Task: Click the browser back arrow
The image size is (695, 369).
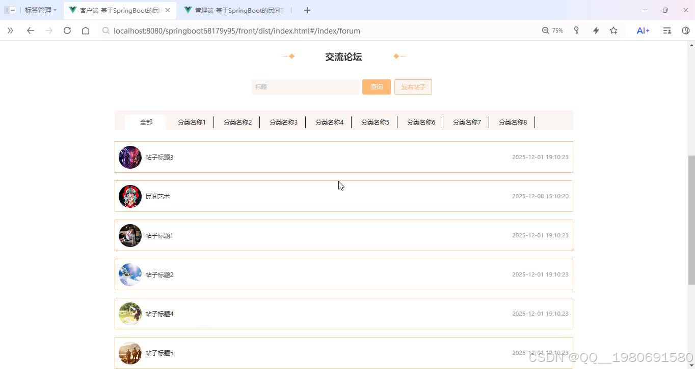Action: click(31, 30)
